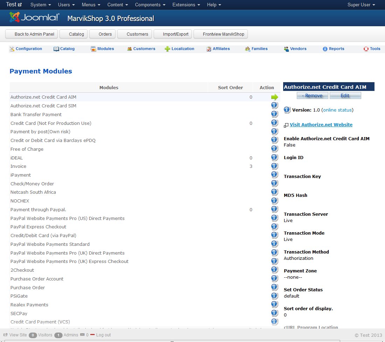Click info icon for Authorize.net Credit Card SIM

pos(274,106)
